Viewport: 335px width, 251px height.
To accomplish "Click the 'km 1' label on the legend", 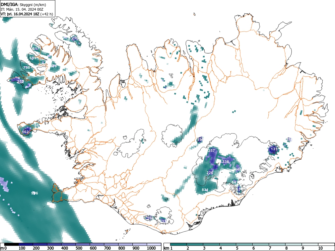I will (x=168, y=248).
